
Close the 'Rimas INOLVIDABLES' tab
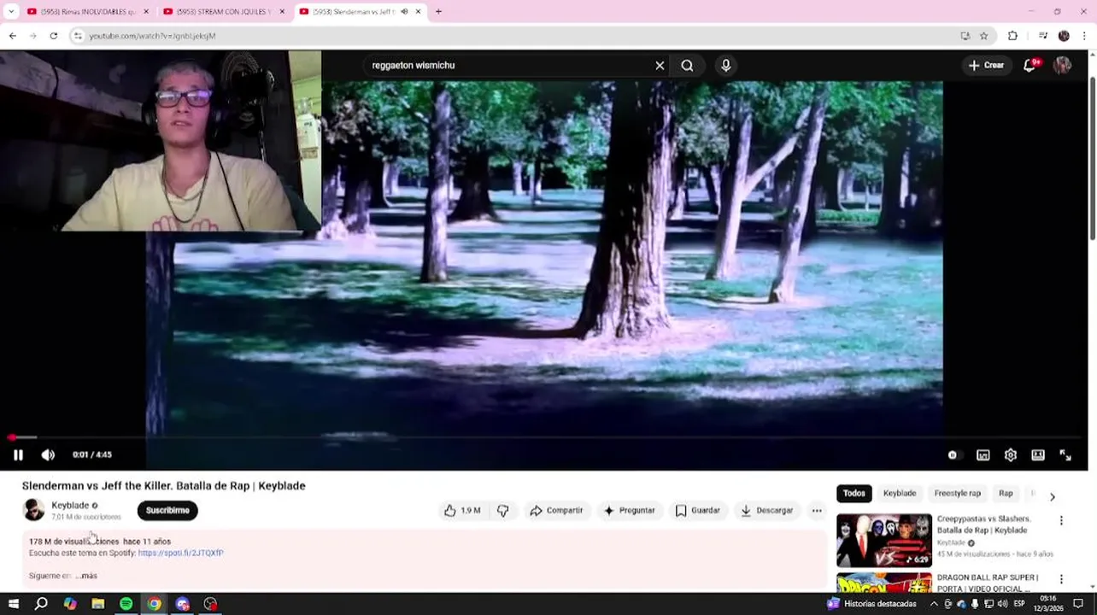(x=146, y=12)
